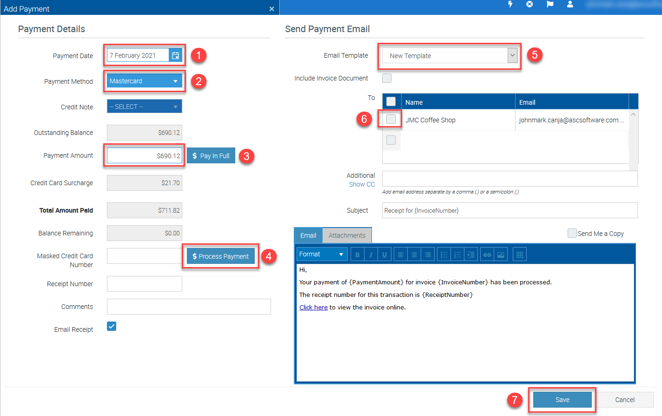Click the Show CC link
The height and width of the screenshot is (416, 662).
click(362, 184)
